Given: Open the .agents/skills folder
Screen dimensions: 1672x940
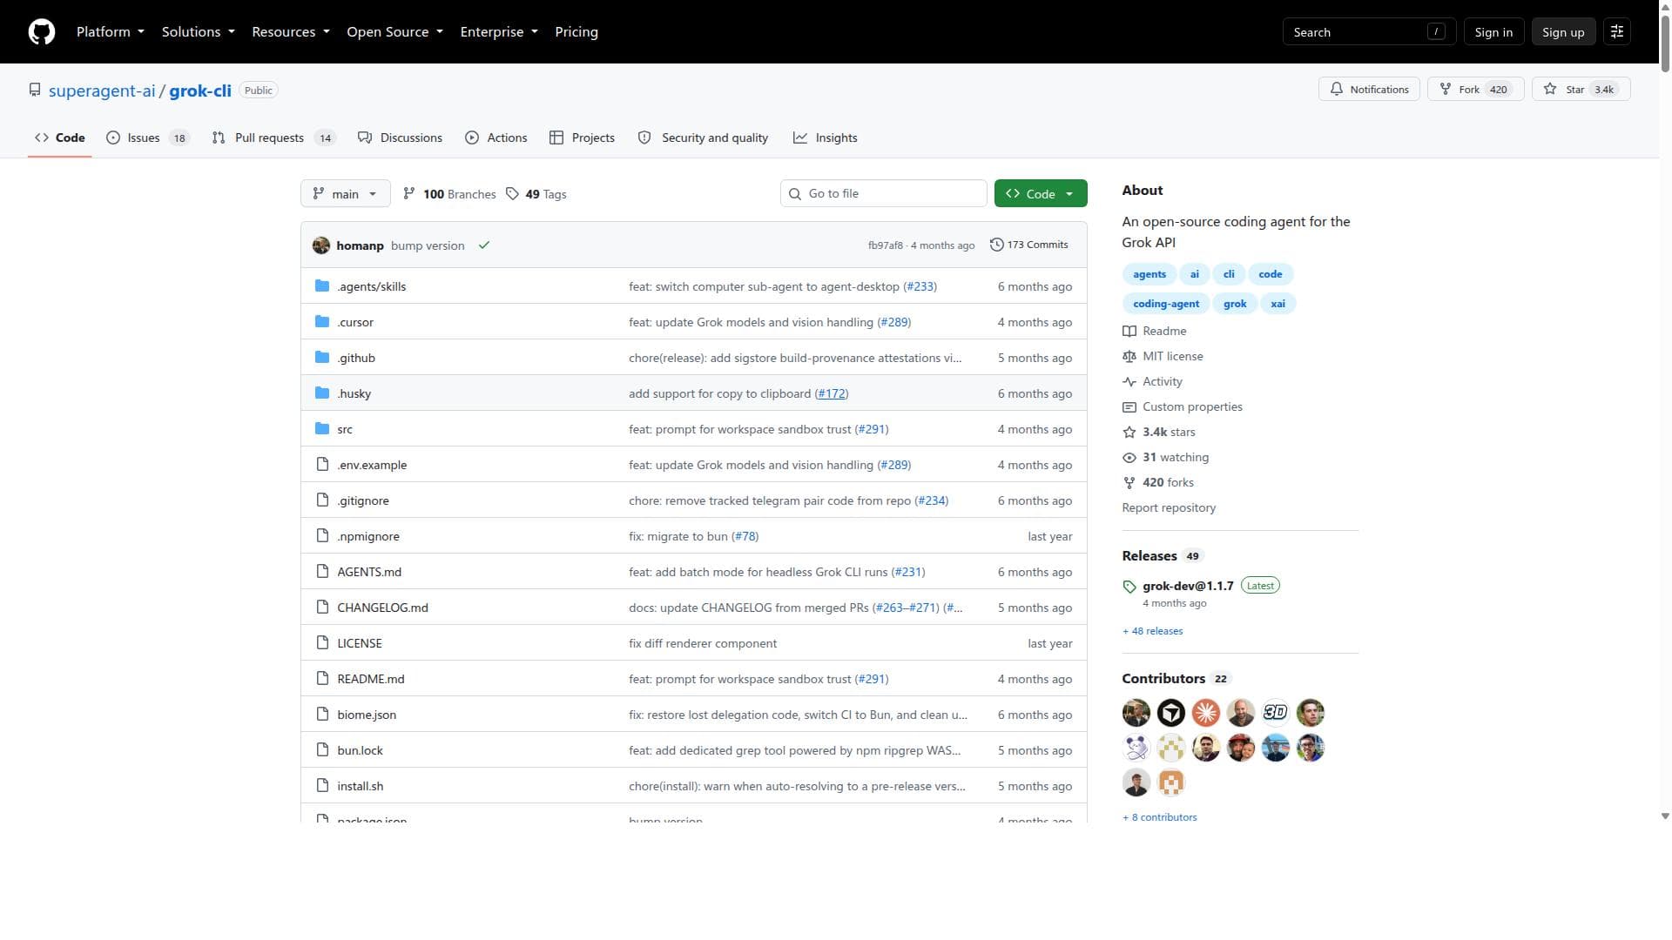Looking at the screenshot, I should [372, 287].
